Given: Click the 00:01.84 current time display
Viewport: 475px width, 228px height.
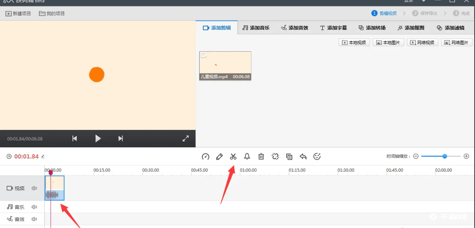Looking at the screenshot, I should (26, 157).
